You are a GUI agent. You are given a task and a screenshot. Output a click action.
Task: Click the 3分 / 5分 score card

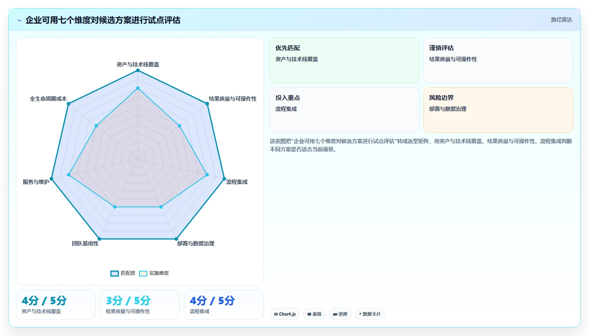(x=140, y=305)
